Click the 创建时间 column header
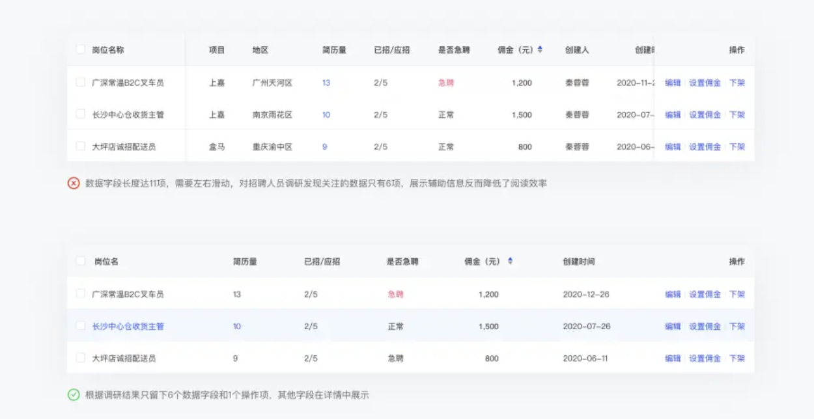 click(578, 261)
